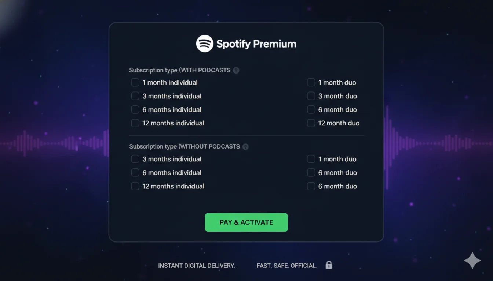
Task: Select 3 months individual without podcasts
Action: [135, 159]
